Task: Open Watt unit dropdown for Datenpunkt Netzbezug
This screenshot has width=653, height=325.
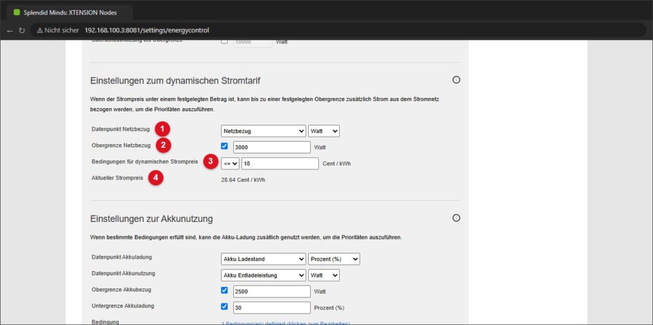Action: pyautogui.click(x=324, y=131)
